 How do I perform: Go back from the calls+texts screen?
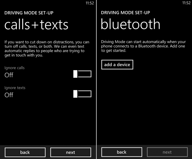(25, 152)
